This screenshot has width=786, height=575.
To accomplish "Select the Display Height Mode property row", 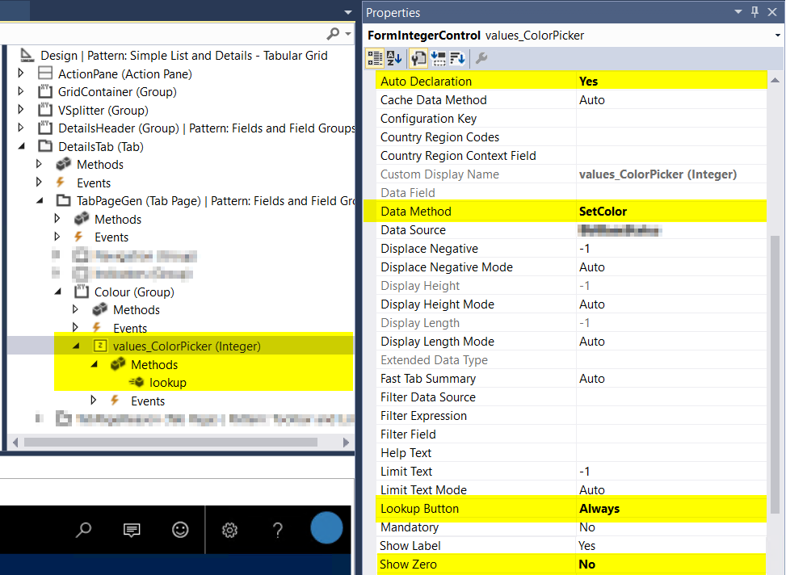I will click(571, 304).
